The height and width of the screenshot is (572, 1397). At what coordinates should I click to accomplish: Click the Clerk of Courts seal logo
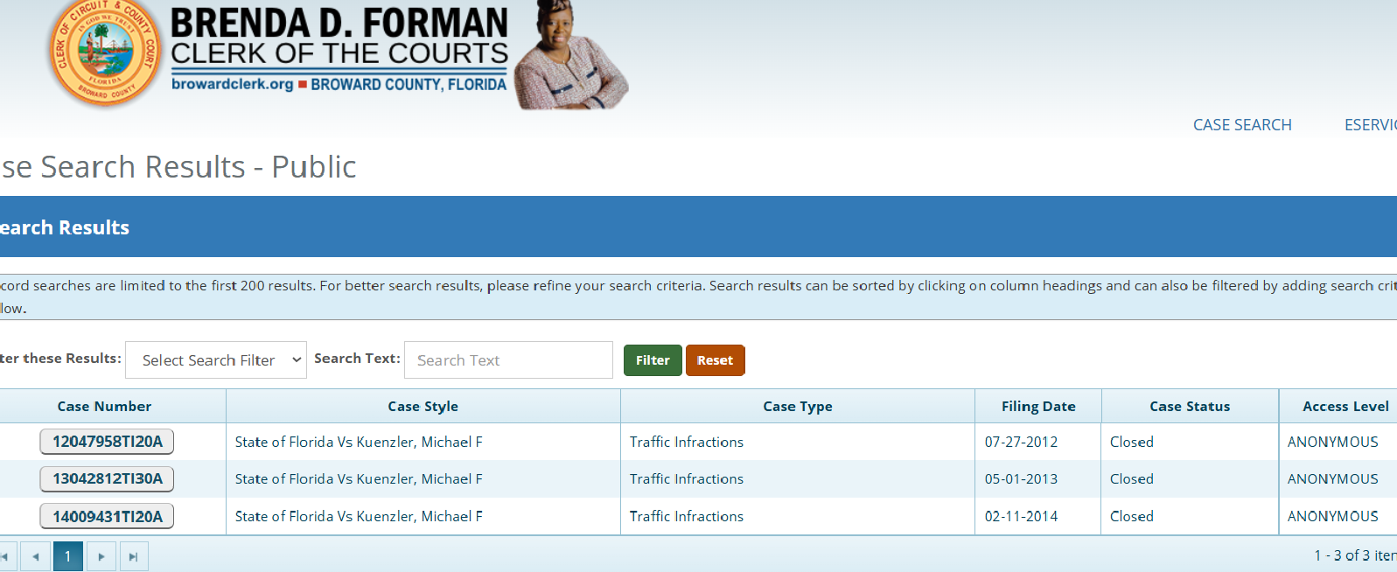pos(105,52)
